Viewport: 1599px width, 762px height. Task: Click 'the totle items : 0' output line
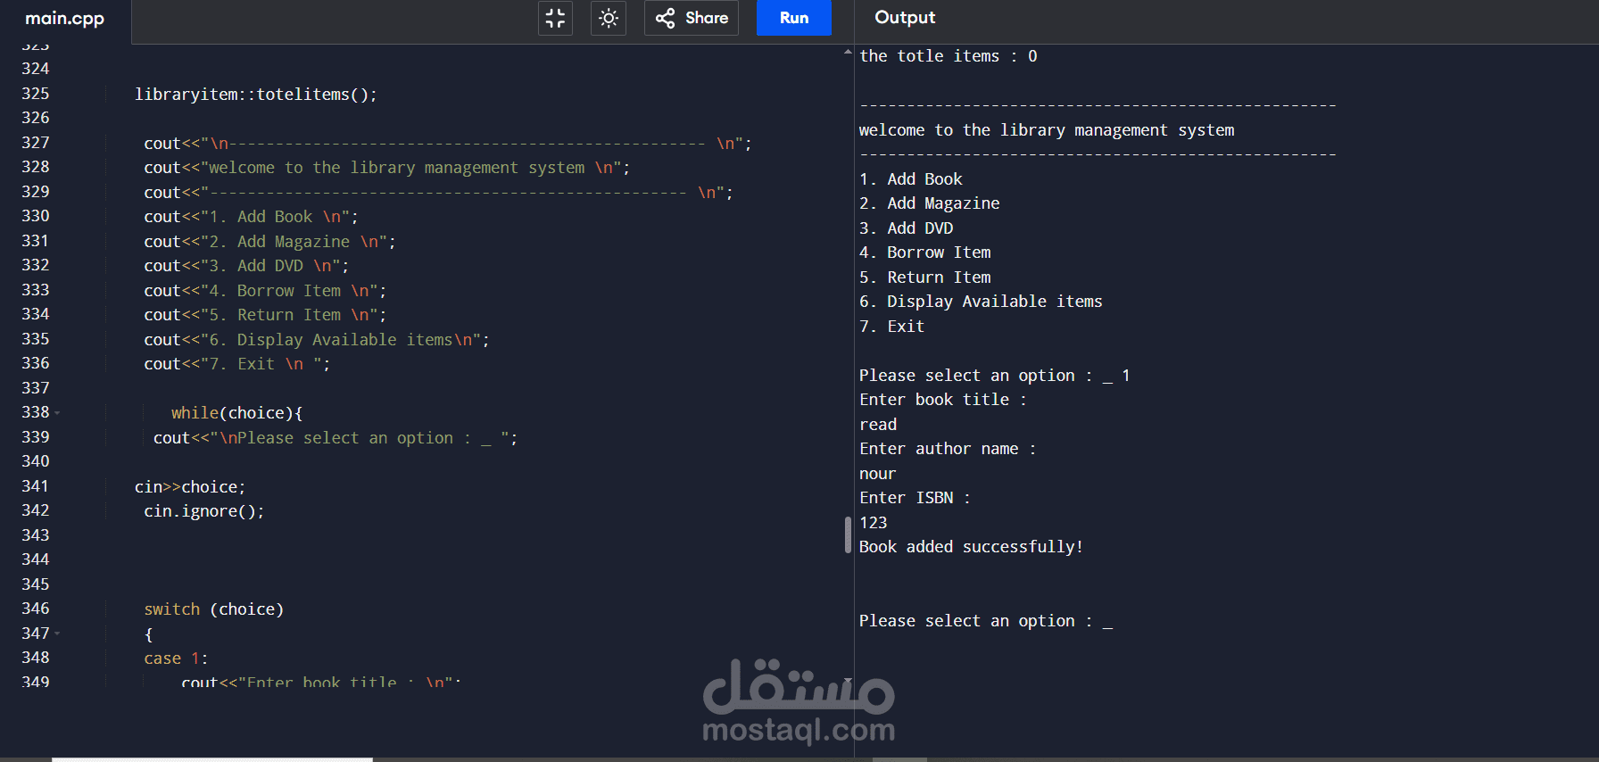tap(949, 56)
